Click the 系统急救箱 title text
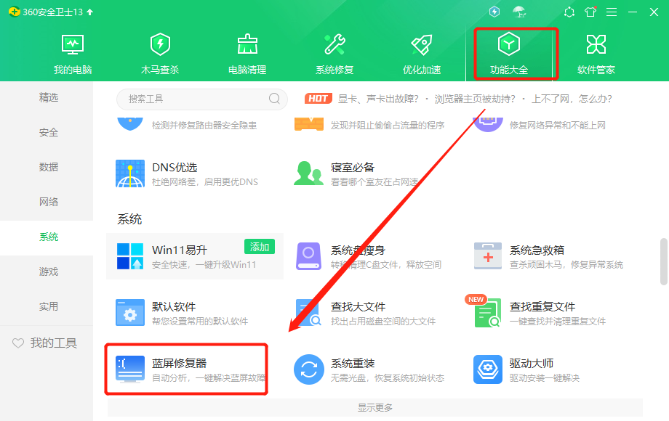669x421 pixels. pyautogui.click(x=537, y=250)
